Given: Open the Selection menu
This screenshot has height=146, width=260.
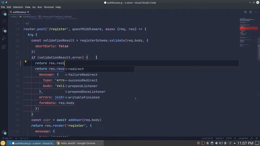Looking at the screenshot, I should (18, 7).
